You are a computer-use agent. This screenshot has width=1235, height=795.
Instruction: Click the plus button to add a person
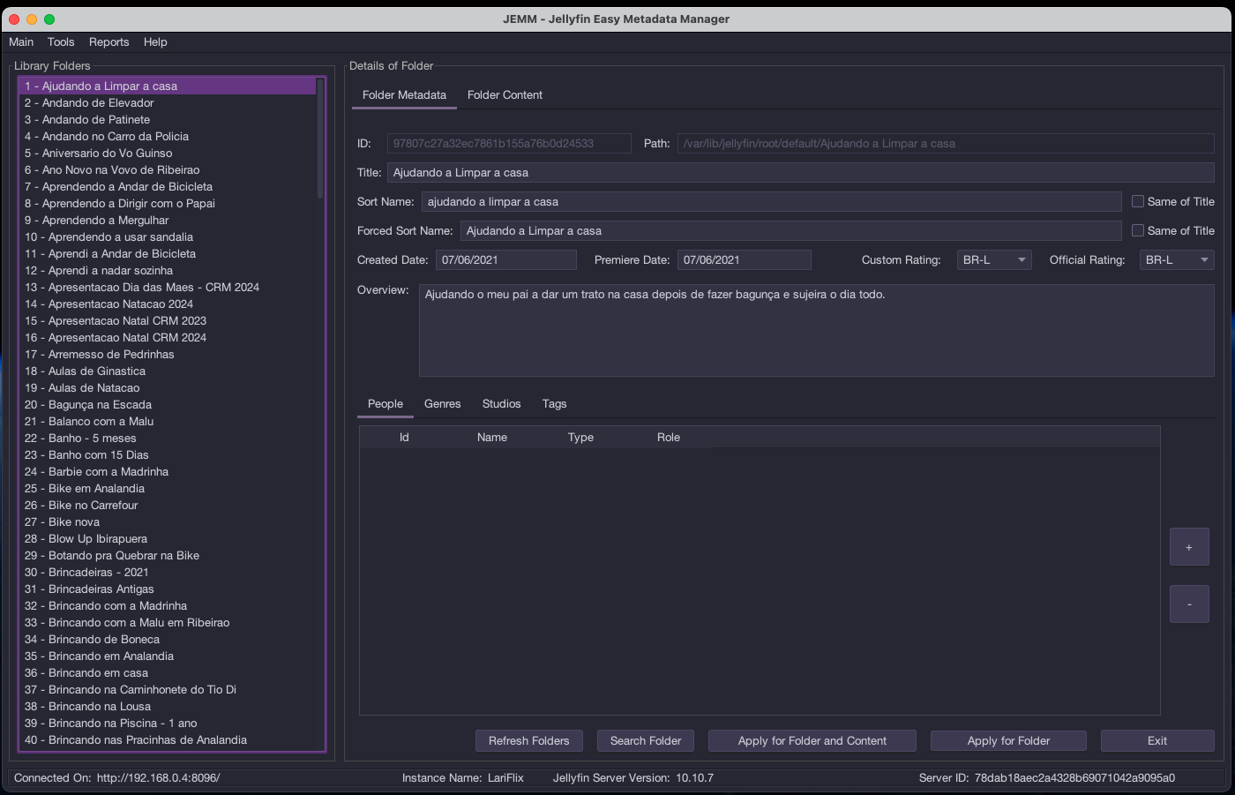(x=1188, y=547)
